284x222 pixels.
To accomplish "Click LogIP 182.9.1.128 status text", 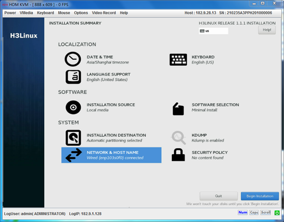I will point(85,214).
